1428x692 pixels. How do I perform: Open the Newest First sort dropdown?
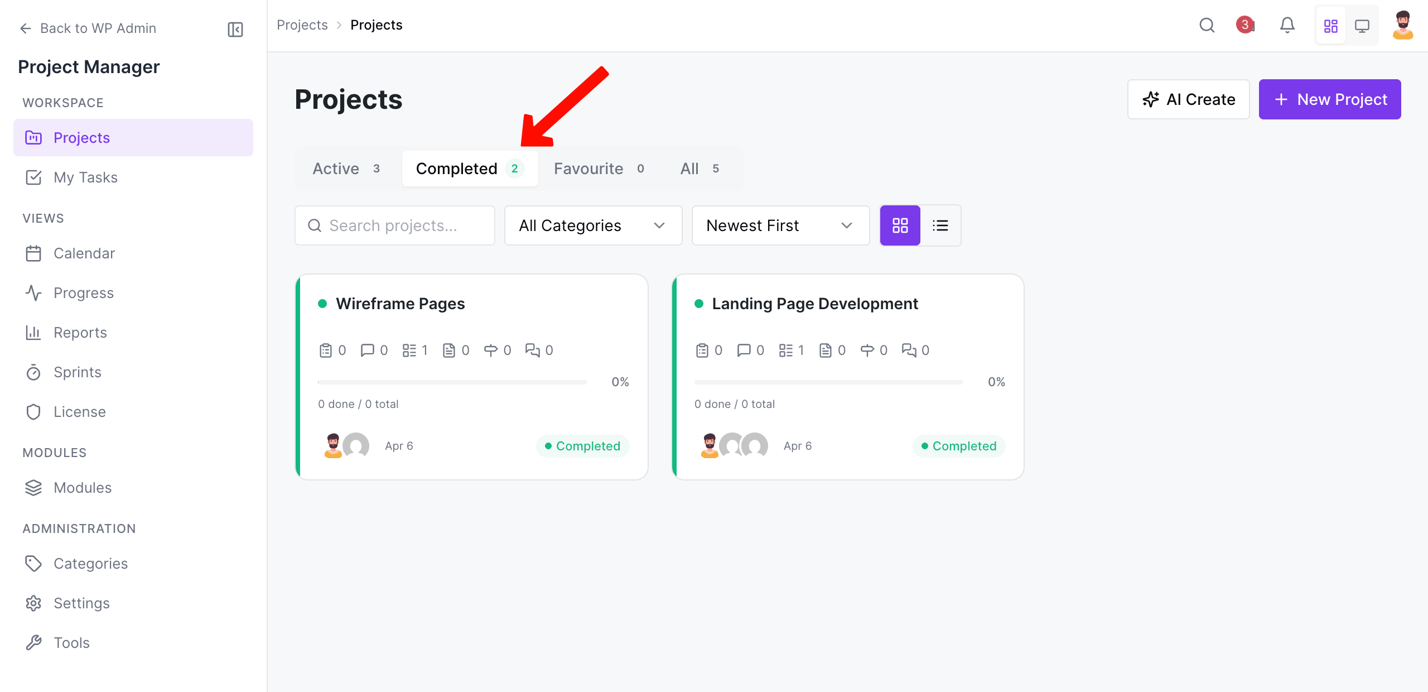tap(780, 225)
